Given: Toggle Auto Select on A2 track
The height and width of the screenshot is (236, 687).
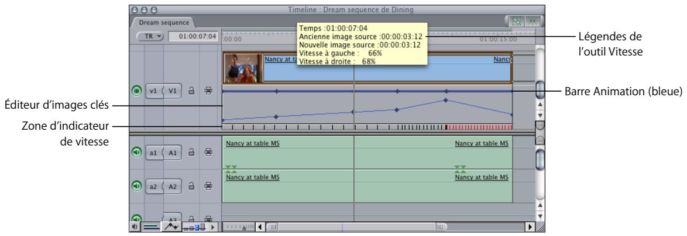Looking at the screenshot, I should (208, 186).
